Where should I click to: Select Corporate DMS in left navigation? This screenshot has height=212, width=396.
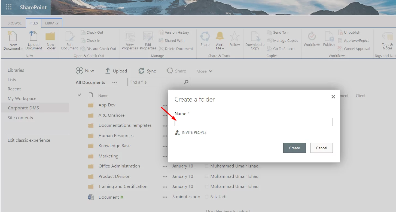[35, 108]
